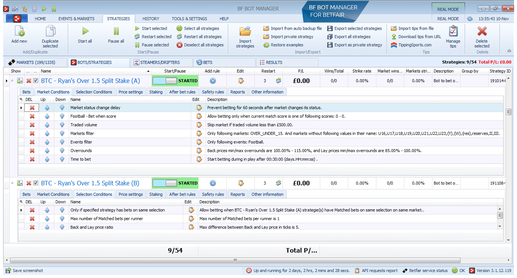Click the Delete selected red X icon
Screen dimensions: 517x278
482,31
